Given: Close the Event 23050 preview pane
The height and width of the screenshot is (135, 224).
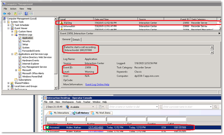Looking at the screenshot, I should point(219,33).
